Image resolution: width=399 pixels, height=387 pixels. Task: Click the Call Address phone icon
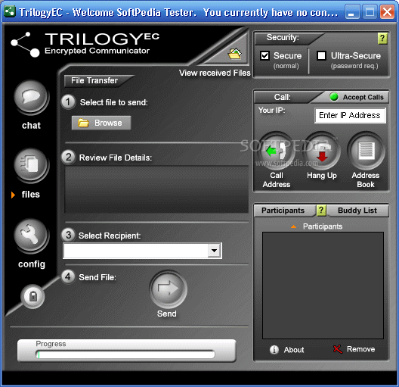pyautogui.click(x=276, y=151)
